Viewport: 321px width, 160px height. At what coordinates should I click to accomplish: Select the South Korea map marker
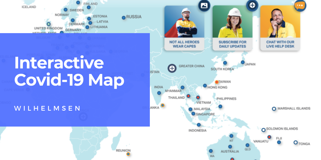click(x=225, y=63)
